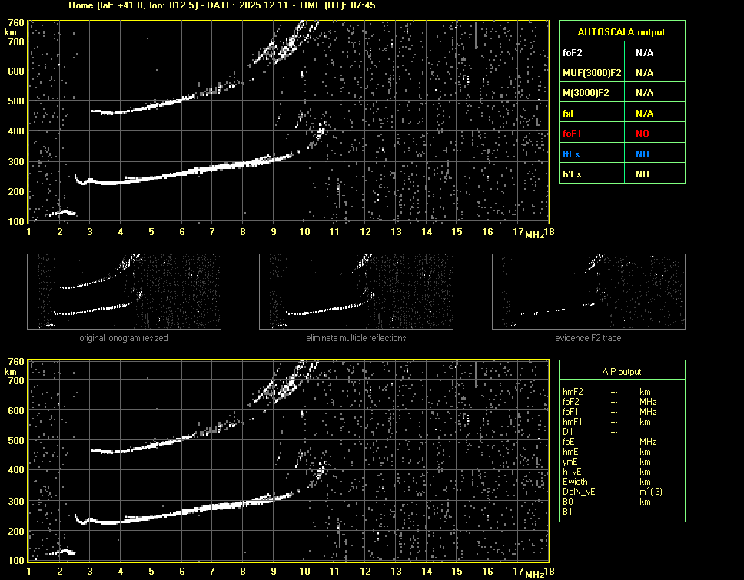Click the AUTOSCALA output header

click(621, 32)
